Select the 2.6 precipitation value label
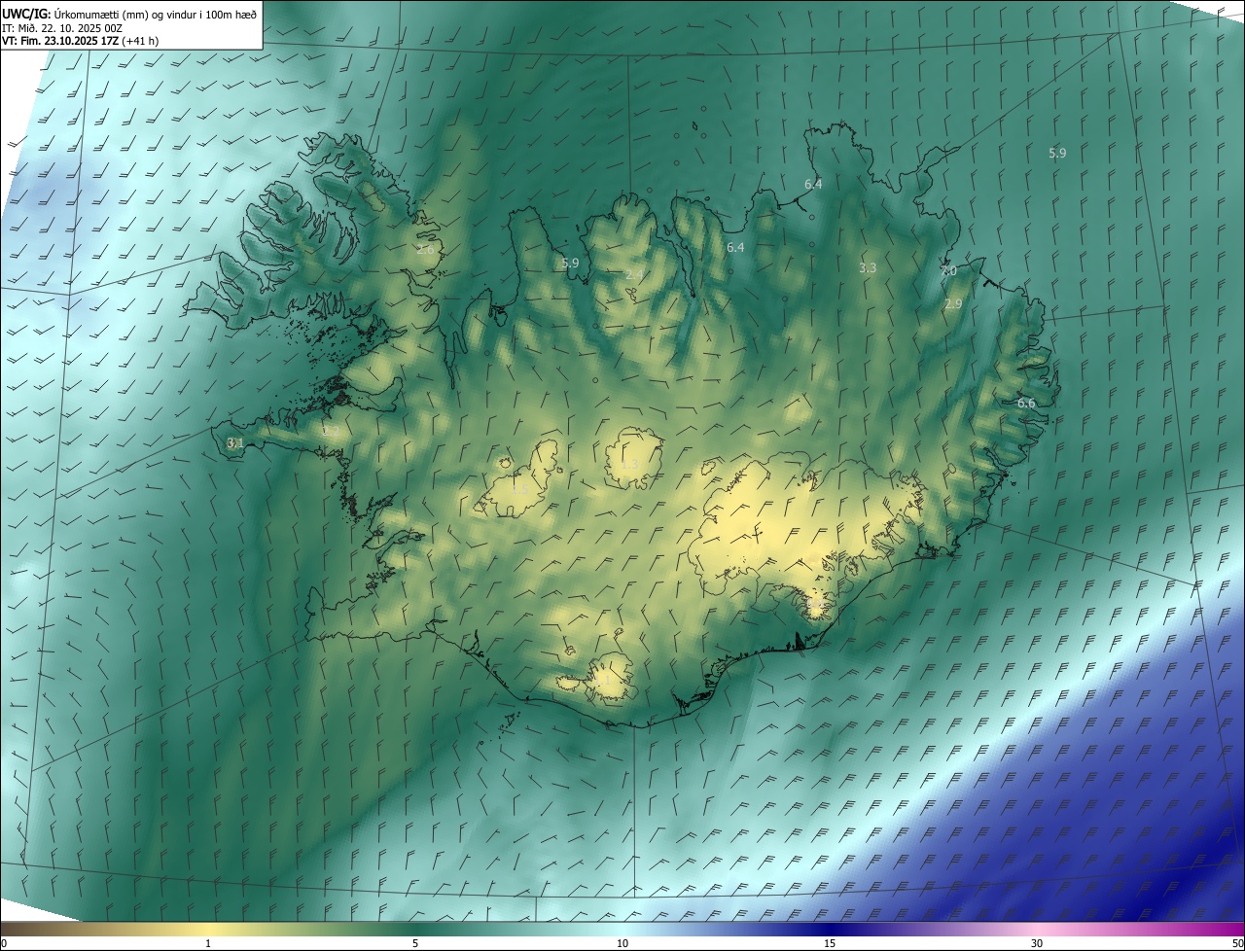1245x951 pixels. pyautogui.click(x=425, y=250)
